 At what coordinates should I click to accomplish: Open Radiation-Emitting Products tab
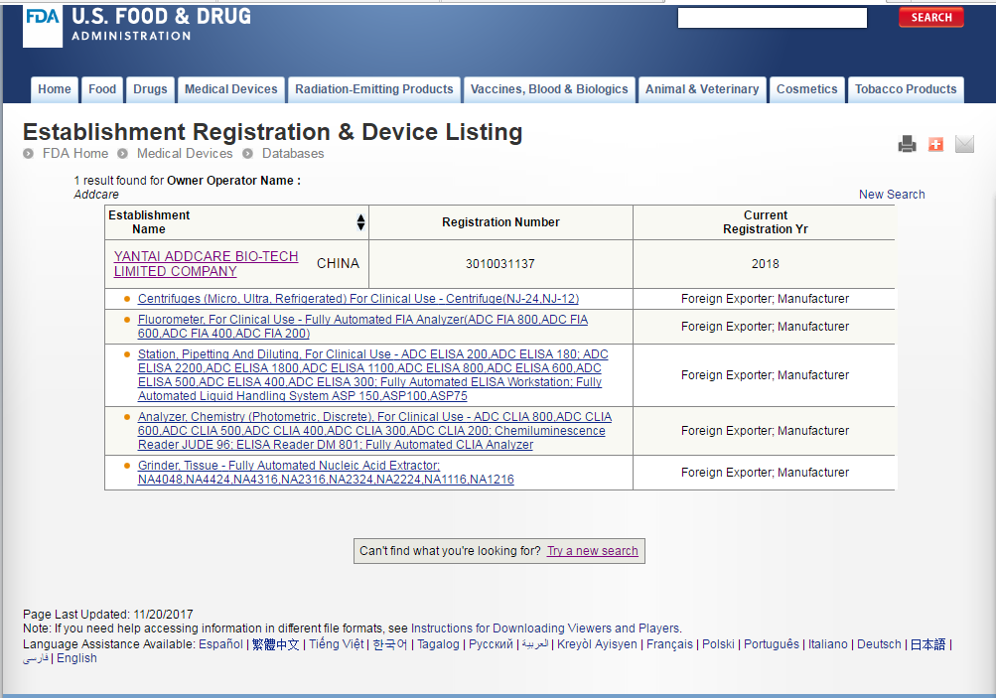pos(374,89)
